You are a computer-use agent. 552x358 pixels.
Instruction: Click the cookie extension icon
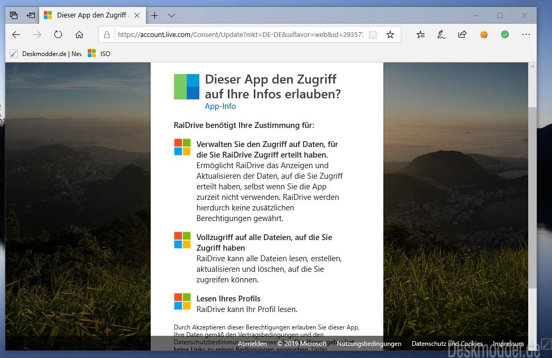tap(483, 35)
